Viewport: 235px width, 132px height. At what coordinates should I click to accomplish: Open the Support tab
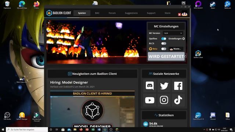[x=151, y=13]
